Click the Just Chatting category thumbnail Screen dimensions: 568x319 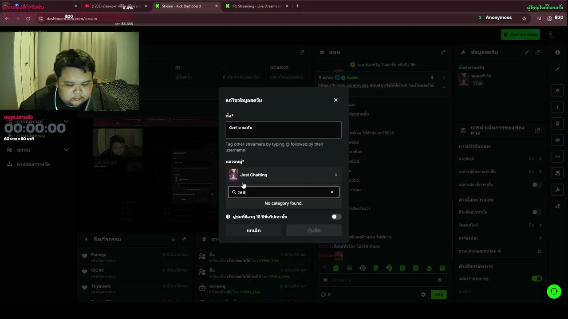pos(233,175)
